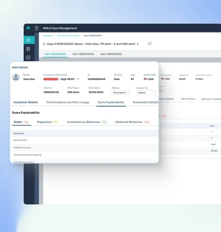
Task: Click the edit icon next to case title
Action: [150, 44]
